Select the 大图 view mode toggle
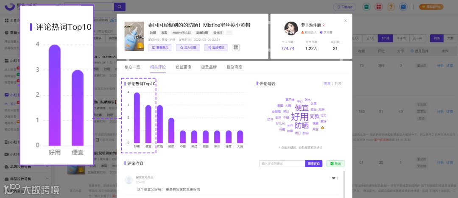The height and width of the screenshot is (198, 458). pos(450,38)
